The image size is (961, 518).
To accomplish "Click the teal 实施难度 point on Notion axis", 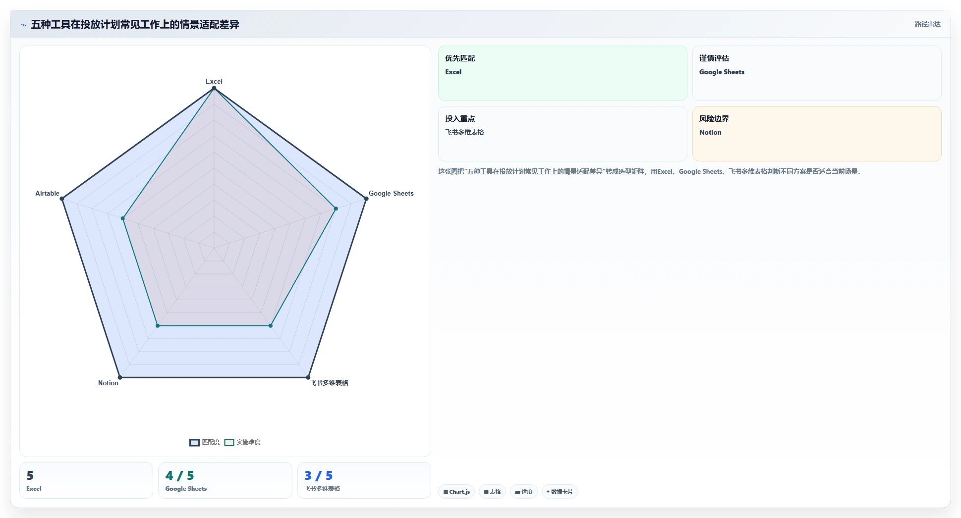I will 158,326.
